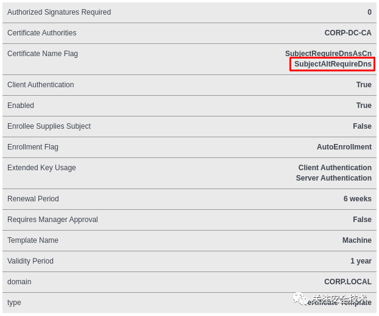The width and height of the screenshot is (379, 316).
Task: Select the AutoEnrollment flag value
Action: pyautogui.click(x=344, y=147)
